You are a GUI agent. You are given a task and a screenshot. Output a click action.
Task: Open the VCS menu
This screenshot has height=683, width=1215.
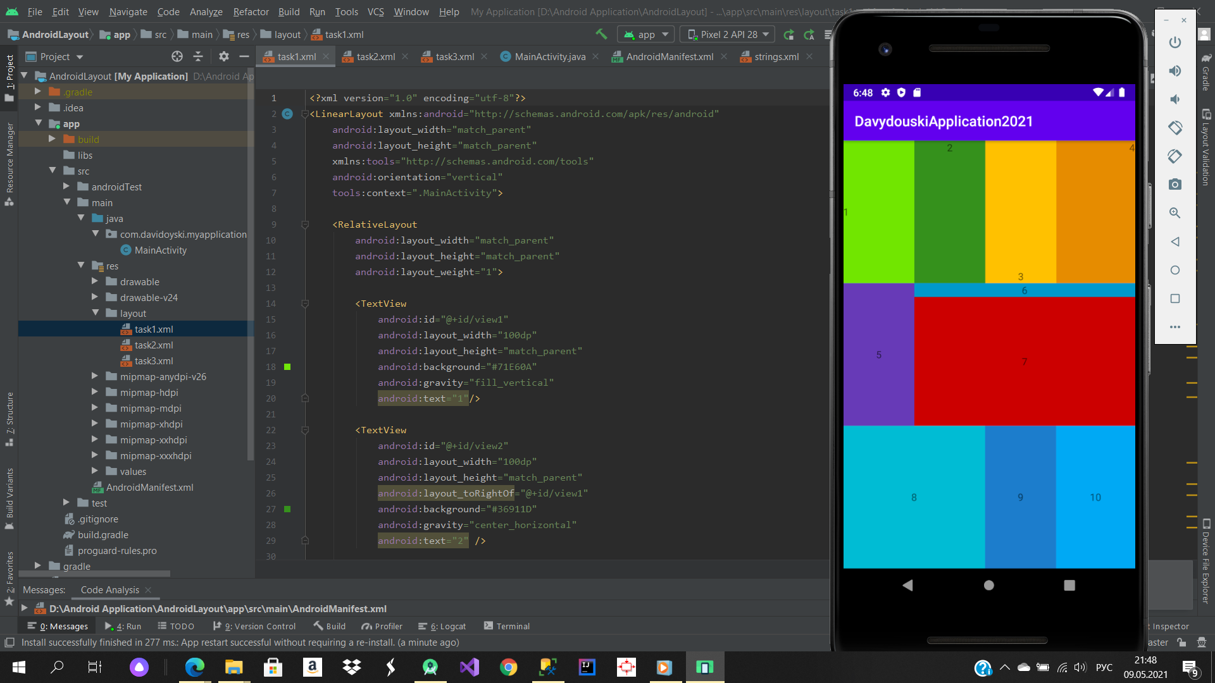(x=376, y=11)
